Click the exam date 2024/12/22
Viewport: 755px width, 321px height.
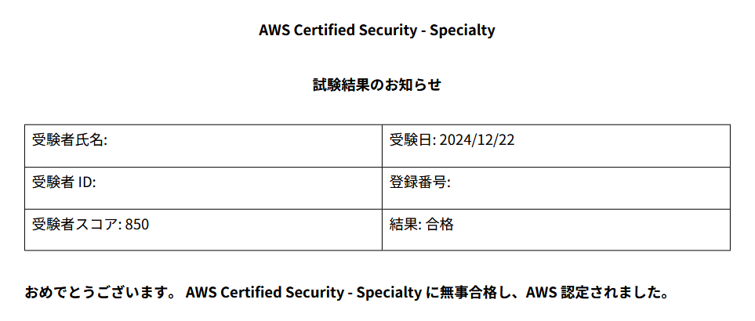477,140
